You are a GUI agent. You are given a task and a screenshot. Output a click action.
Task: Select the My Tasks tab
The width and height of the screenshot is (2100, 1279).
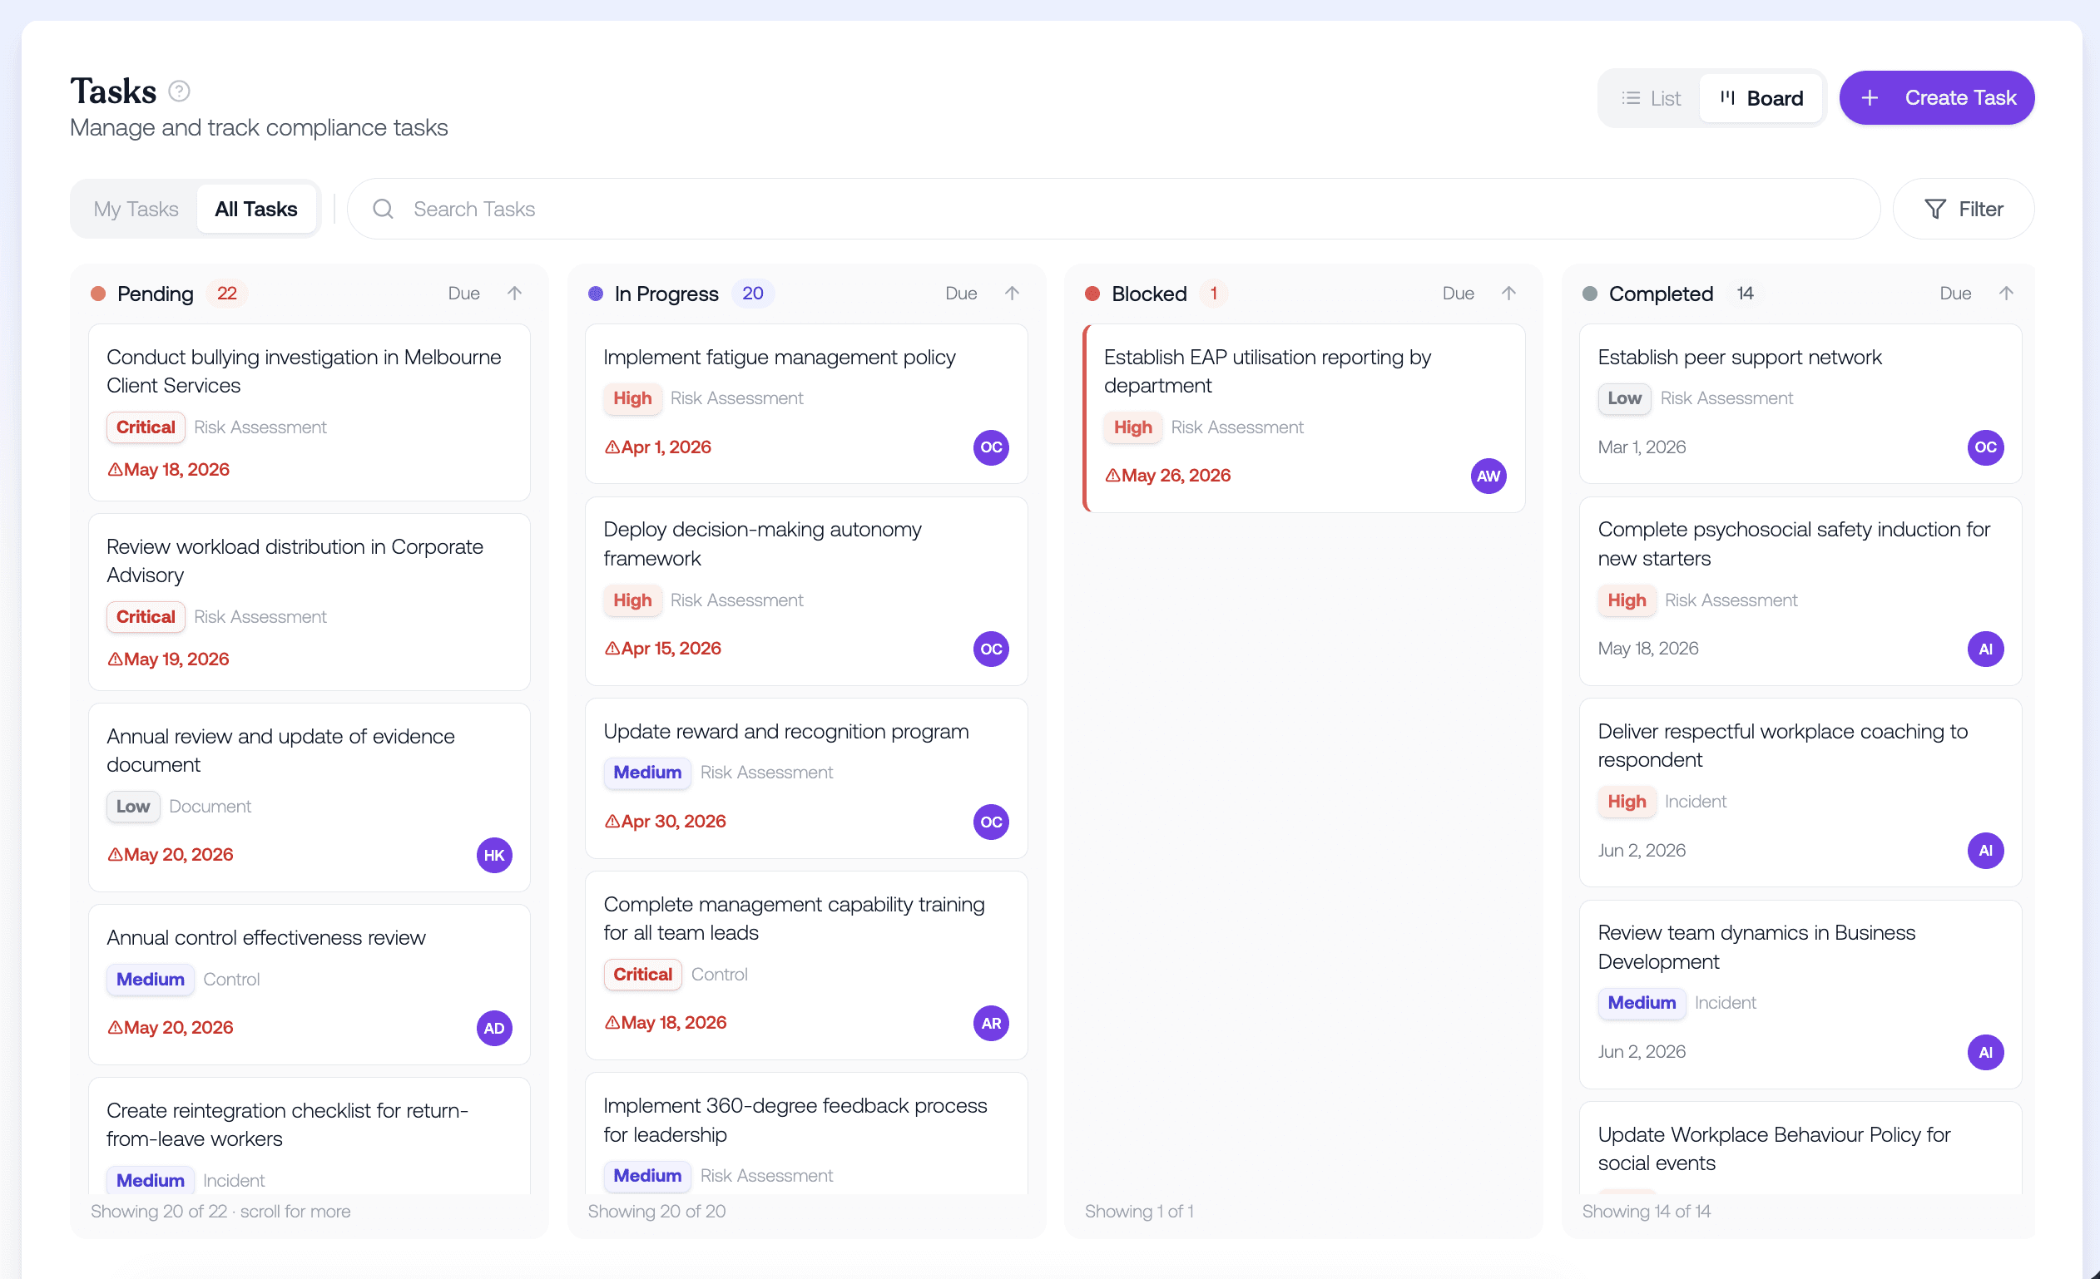(136, 209)
